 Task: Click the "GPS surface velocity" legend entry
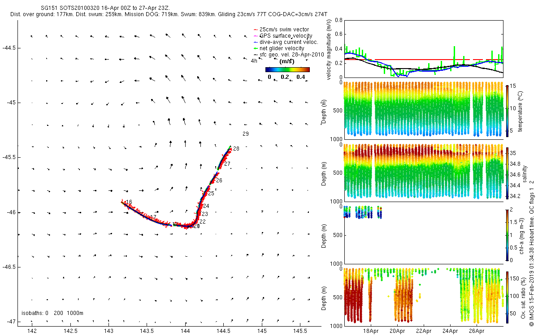click(x=286, y=35)
